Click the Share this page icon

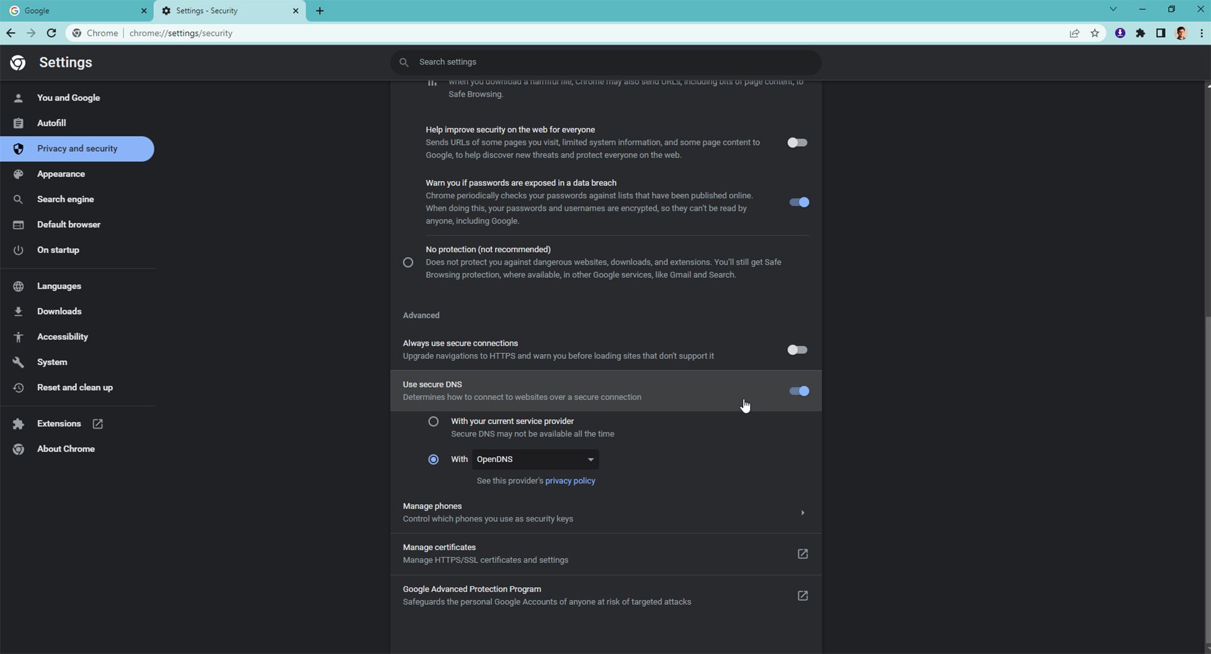click(x=1074, y=33)
